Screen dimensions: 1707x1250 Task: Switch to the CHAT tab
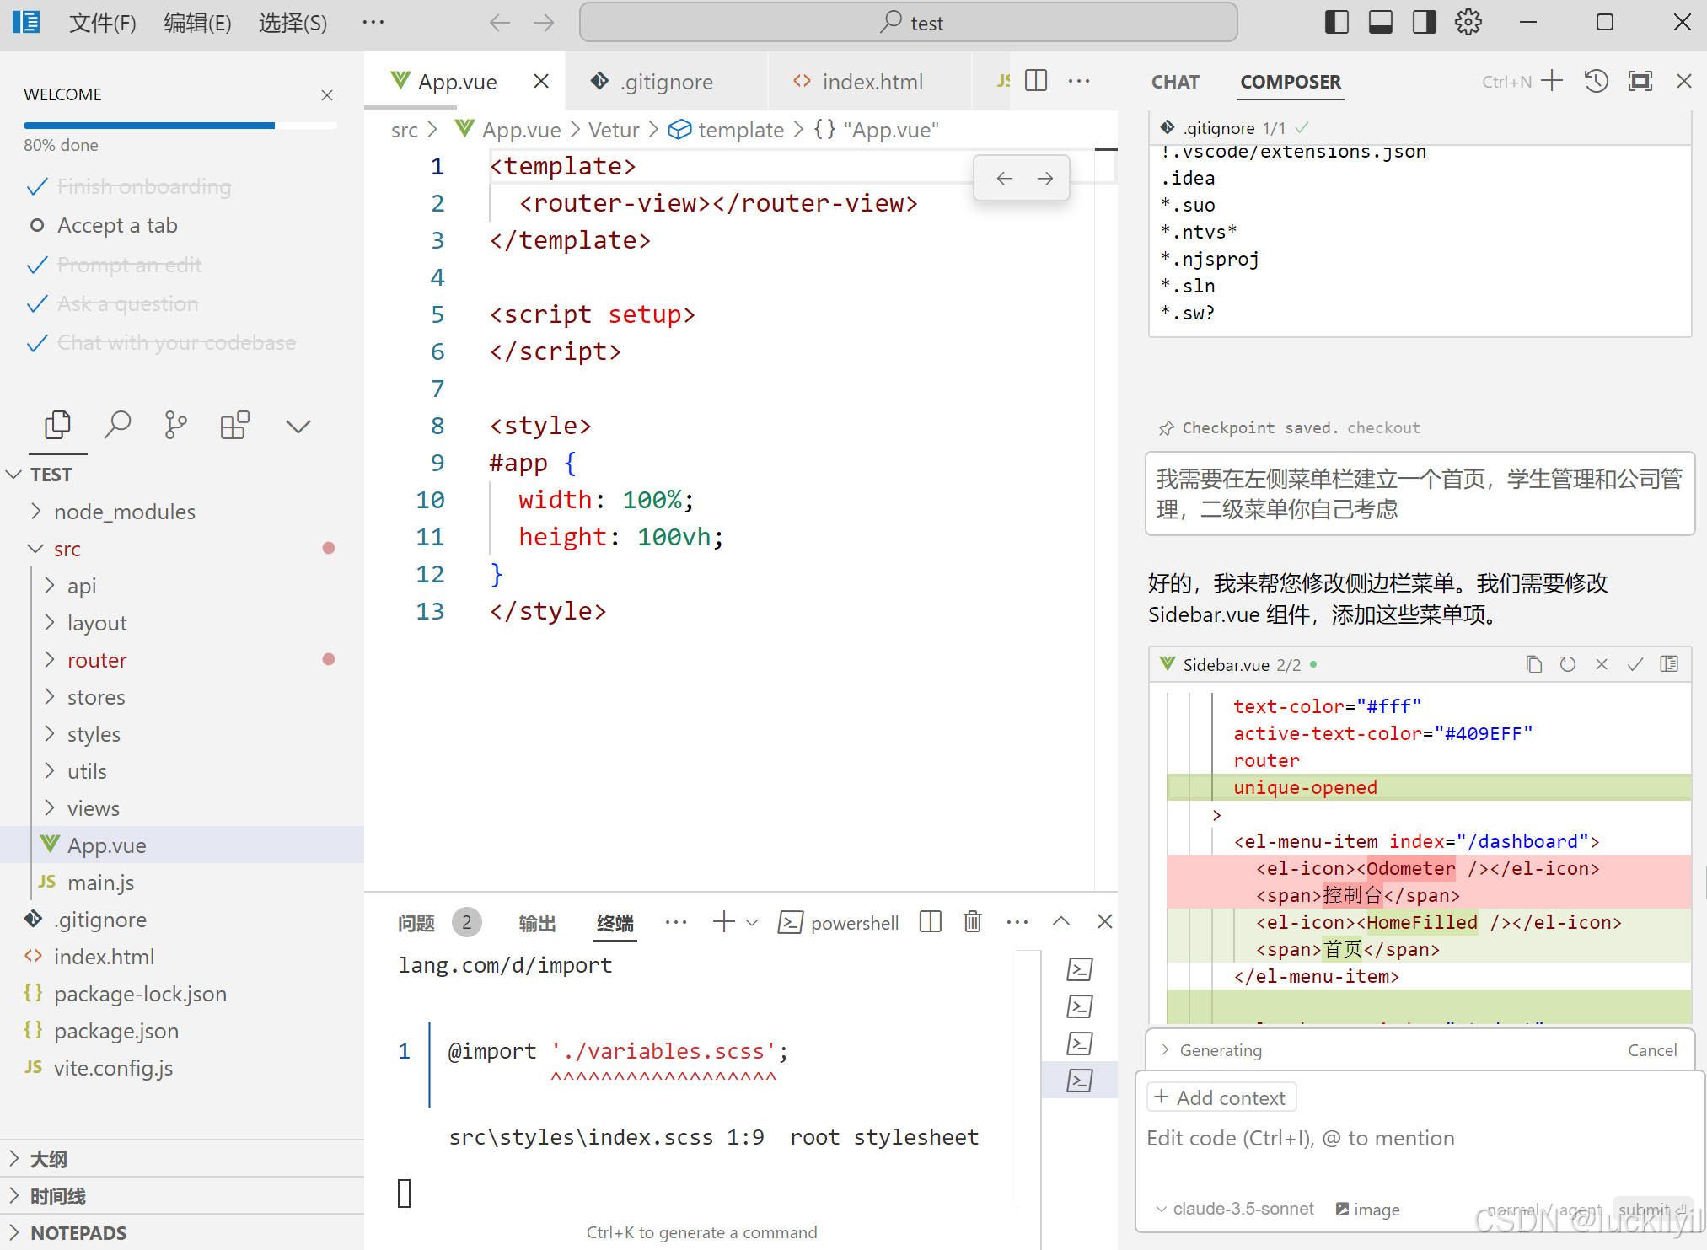(x=1174, y=82)
